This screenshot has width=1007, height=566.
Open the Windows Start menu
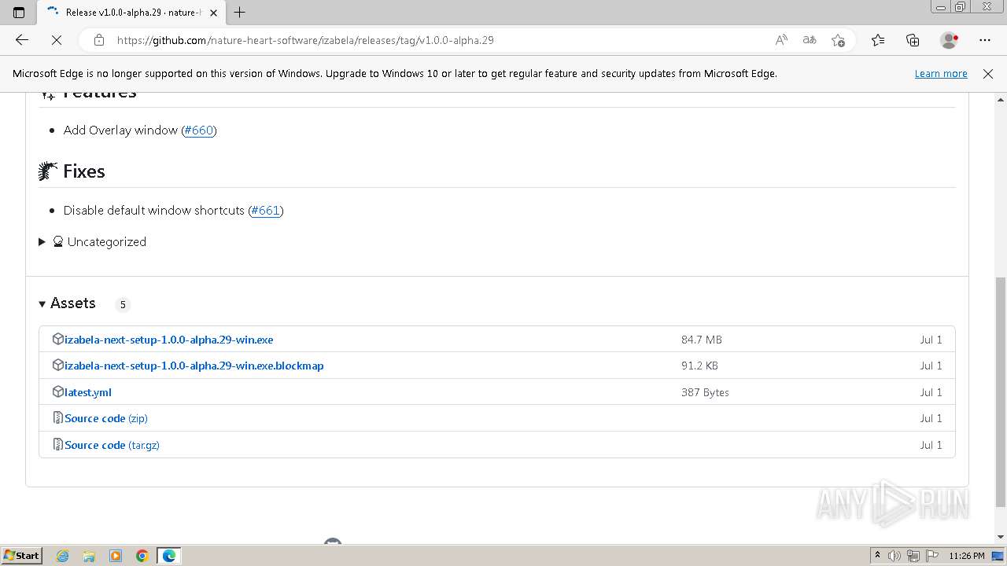pos(21,556)
